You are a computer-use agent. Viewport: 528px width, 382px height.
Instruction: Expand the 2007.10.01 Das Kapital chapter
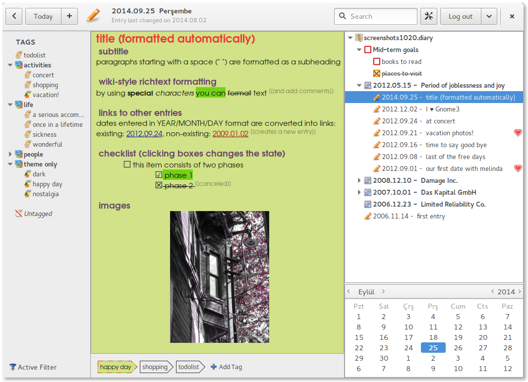tap(359, 192)
